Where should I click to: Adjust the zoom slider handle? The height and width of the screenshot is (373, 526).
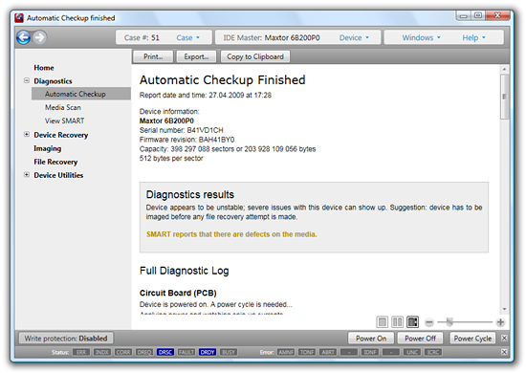[449, 322]
